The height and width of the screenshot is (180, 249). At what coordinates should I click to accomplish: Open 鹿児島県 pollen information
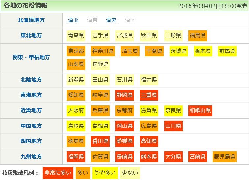point(225,157)
